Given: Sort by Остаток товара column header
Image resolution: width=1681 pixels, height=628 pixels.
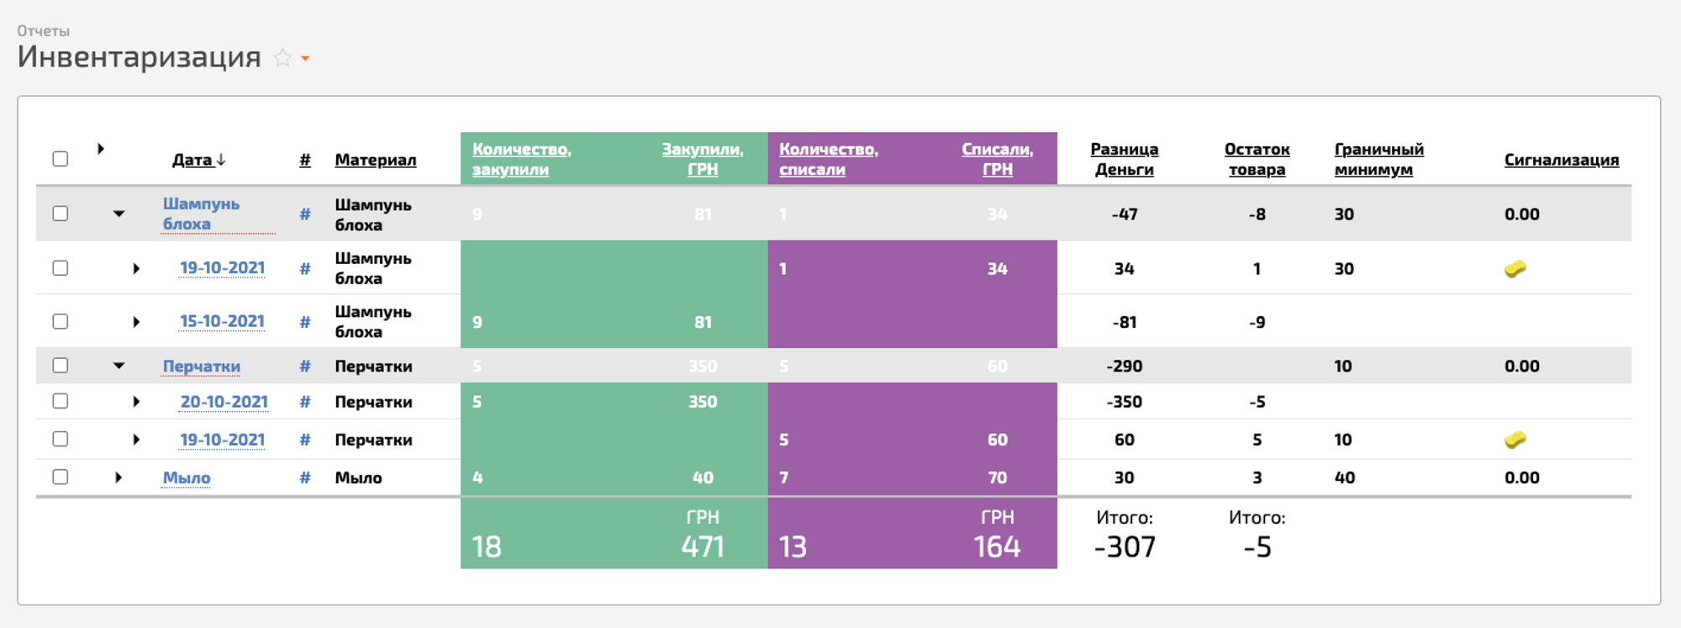Looking at the screenshot, I should [x=1257, y=159].
